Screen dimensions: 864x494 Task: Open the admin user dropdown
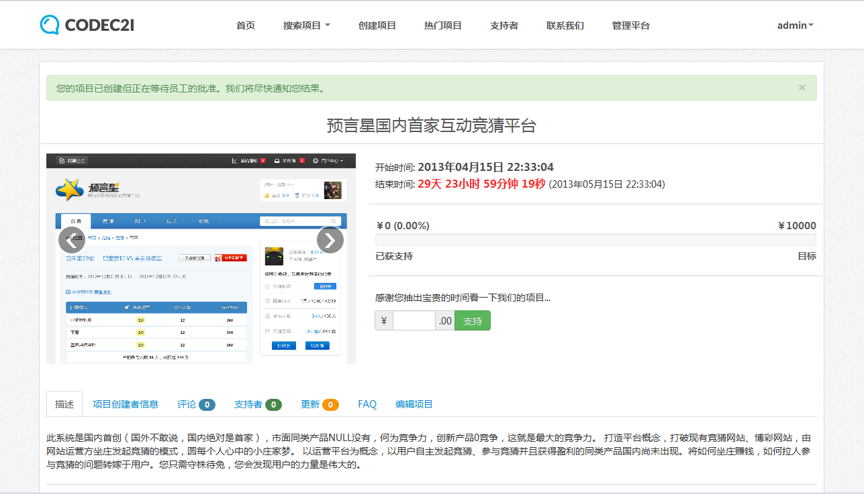795,25
